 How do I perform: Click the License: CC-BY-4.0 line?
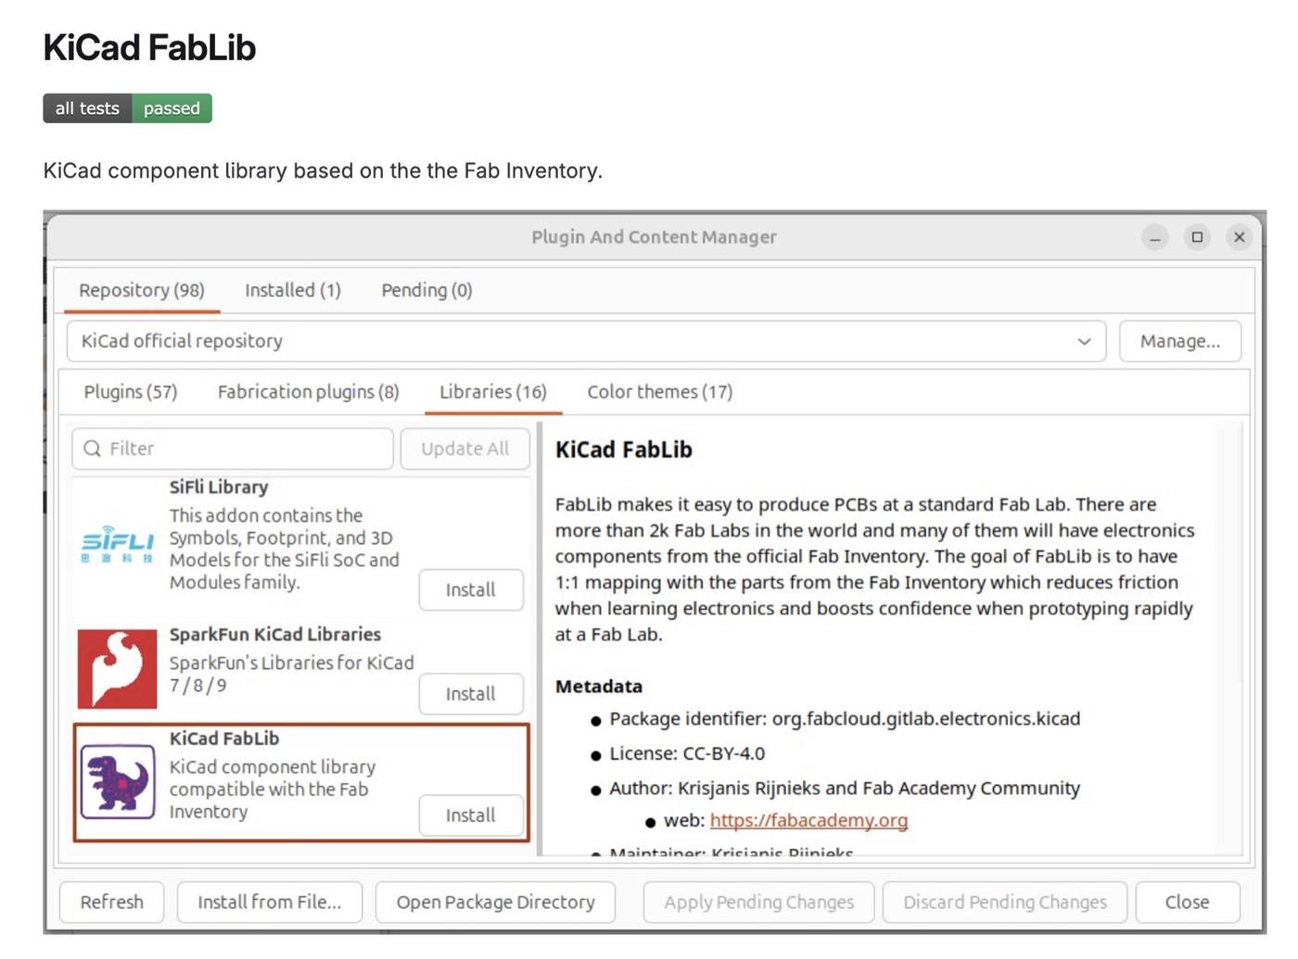tap(687, 753)
